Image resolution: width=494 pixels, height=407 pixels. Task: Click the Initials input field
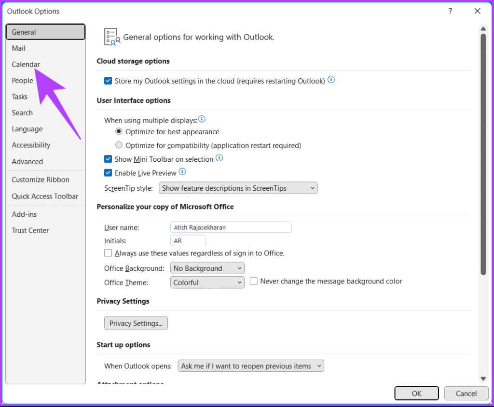tap(188, 240)
